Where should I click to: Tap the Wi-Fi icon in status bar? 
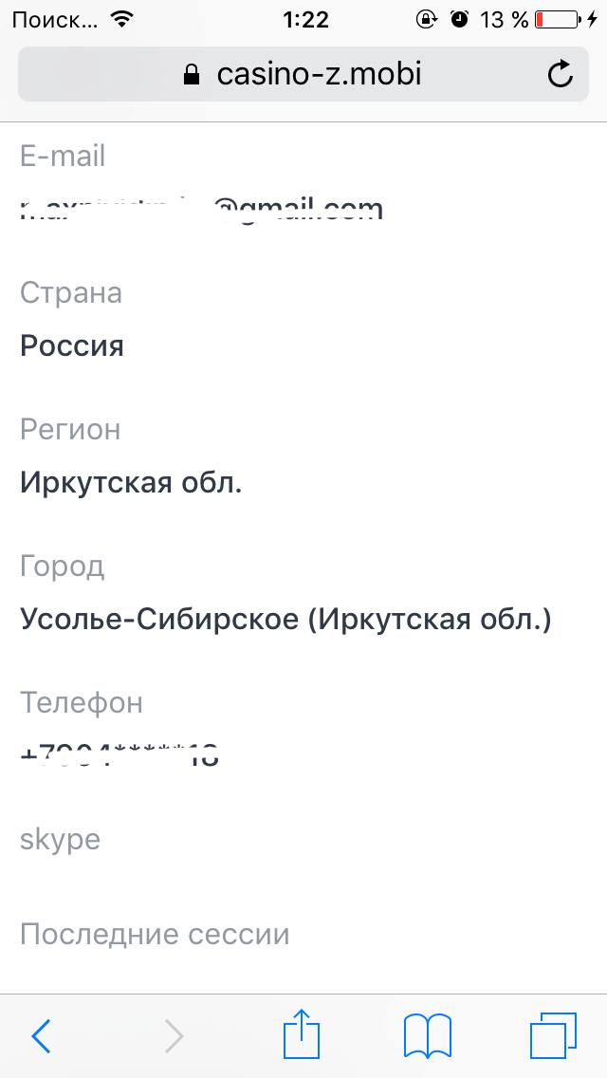[x=121, y=19]
